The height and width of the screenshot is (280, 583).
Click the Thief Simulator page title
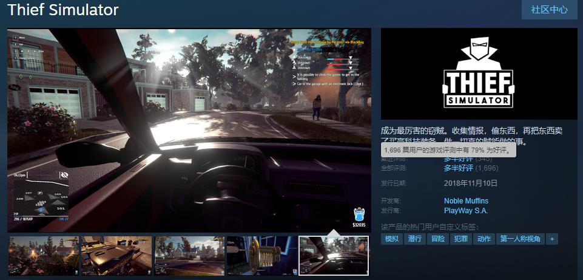(x=63, y=10)
